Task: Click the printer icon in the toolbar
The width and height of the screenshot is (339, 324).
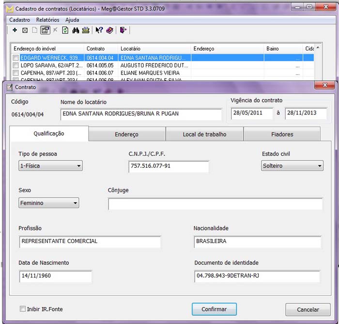Action: coord(86,30)
